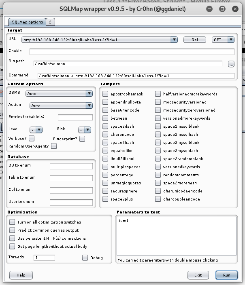The height and width of the screenshot is (285, 245).
Task: Turn on all optimization switches
Action: (12, 222)
